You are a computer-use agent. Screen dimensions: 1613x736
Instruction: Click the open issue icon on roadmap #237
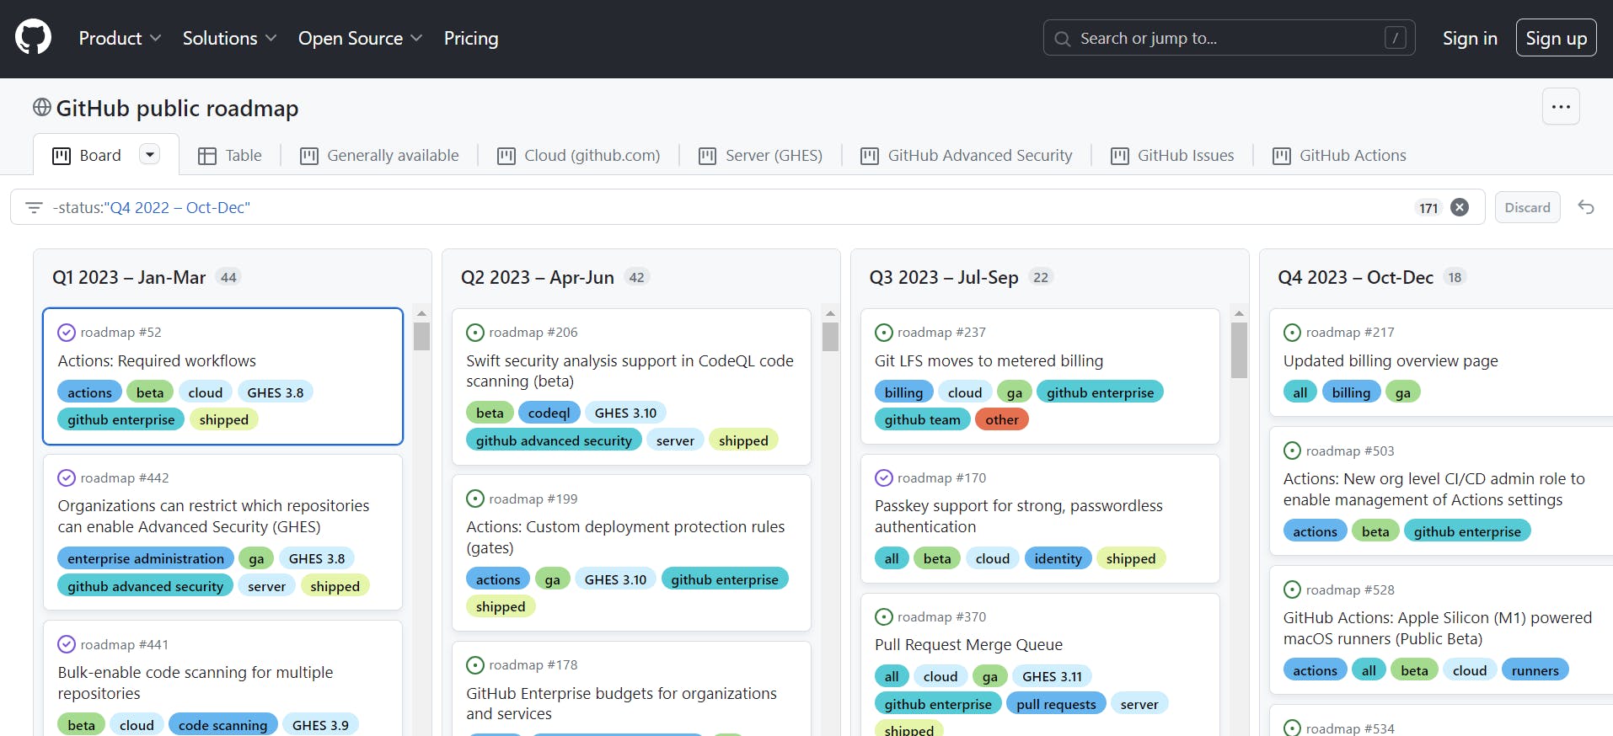point(884,333)
